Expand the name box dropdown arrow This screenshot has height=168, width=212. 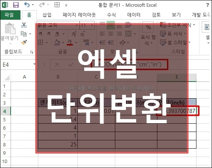35,64
